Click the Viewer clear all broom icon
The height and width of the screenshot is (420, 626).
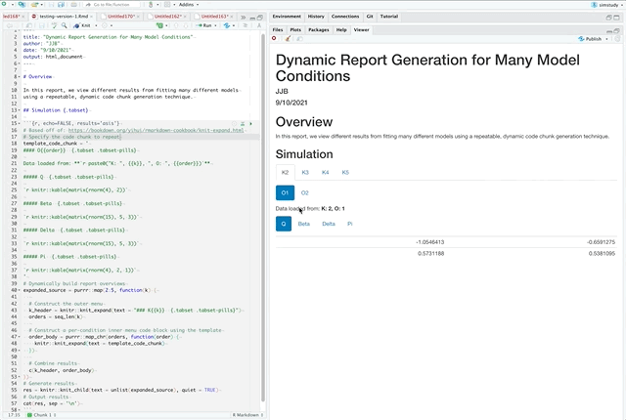pyautogui.click(x=288, y=39)
